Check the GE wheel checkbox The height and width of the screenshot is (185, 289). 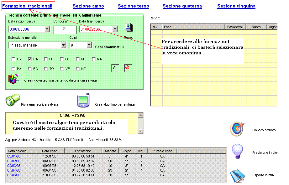tap(62, 59)
